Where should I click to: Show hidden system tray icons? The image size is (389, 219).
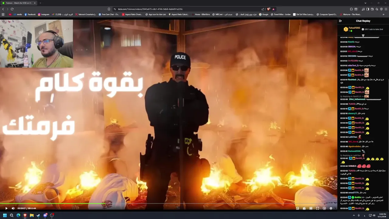click(x=354, y=215)
